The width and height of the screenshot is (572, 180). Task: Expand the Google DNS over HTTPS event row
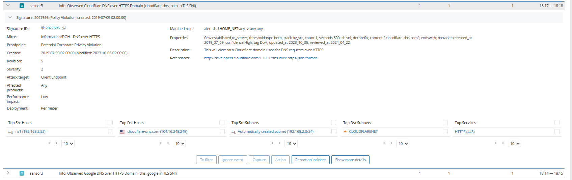pos(8,173)
